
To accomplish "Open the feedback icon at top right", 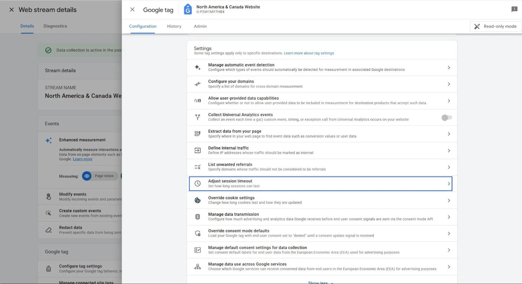I will click(514, 9).
